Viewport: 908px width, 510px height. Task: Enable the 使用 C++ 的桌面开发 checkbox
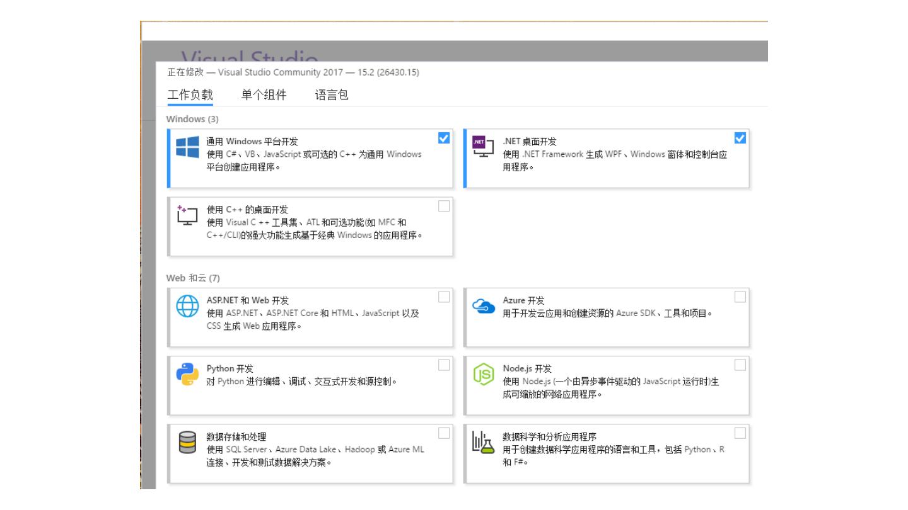[x=444, y=206]
